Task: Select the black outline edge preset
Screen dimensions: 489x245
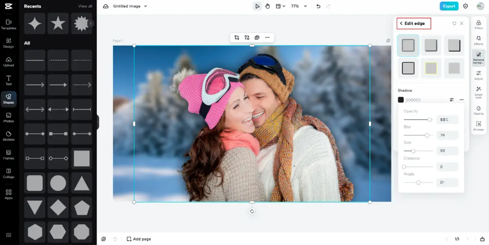Action: click(x=408, y=68)
